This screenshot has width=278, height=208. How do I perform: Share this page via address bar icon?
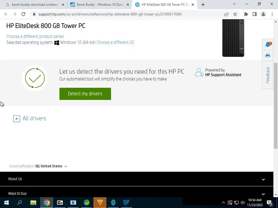226,14
